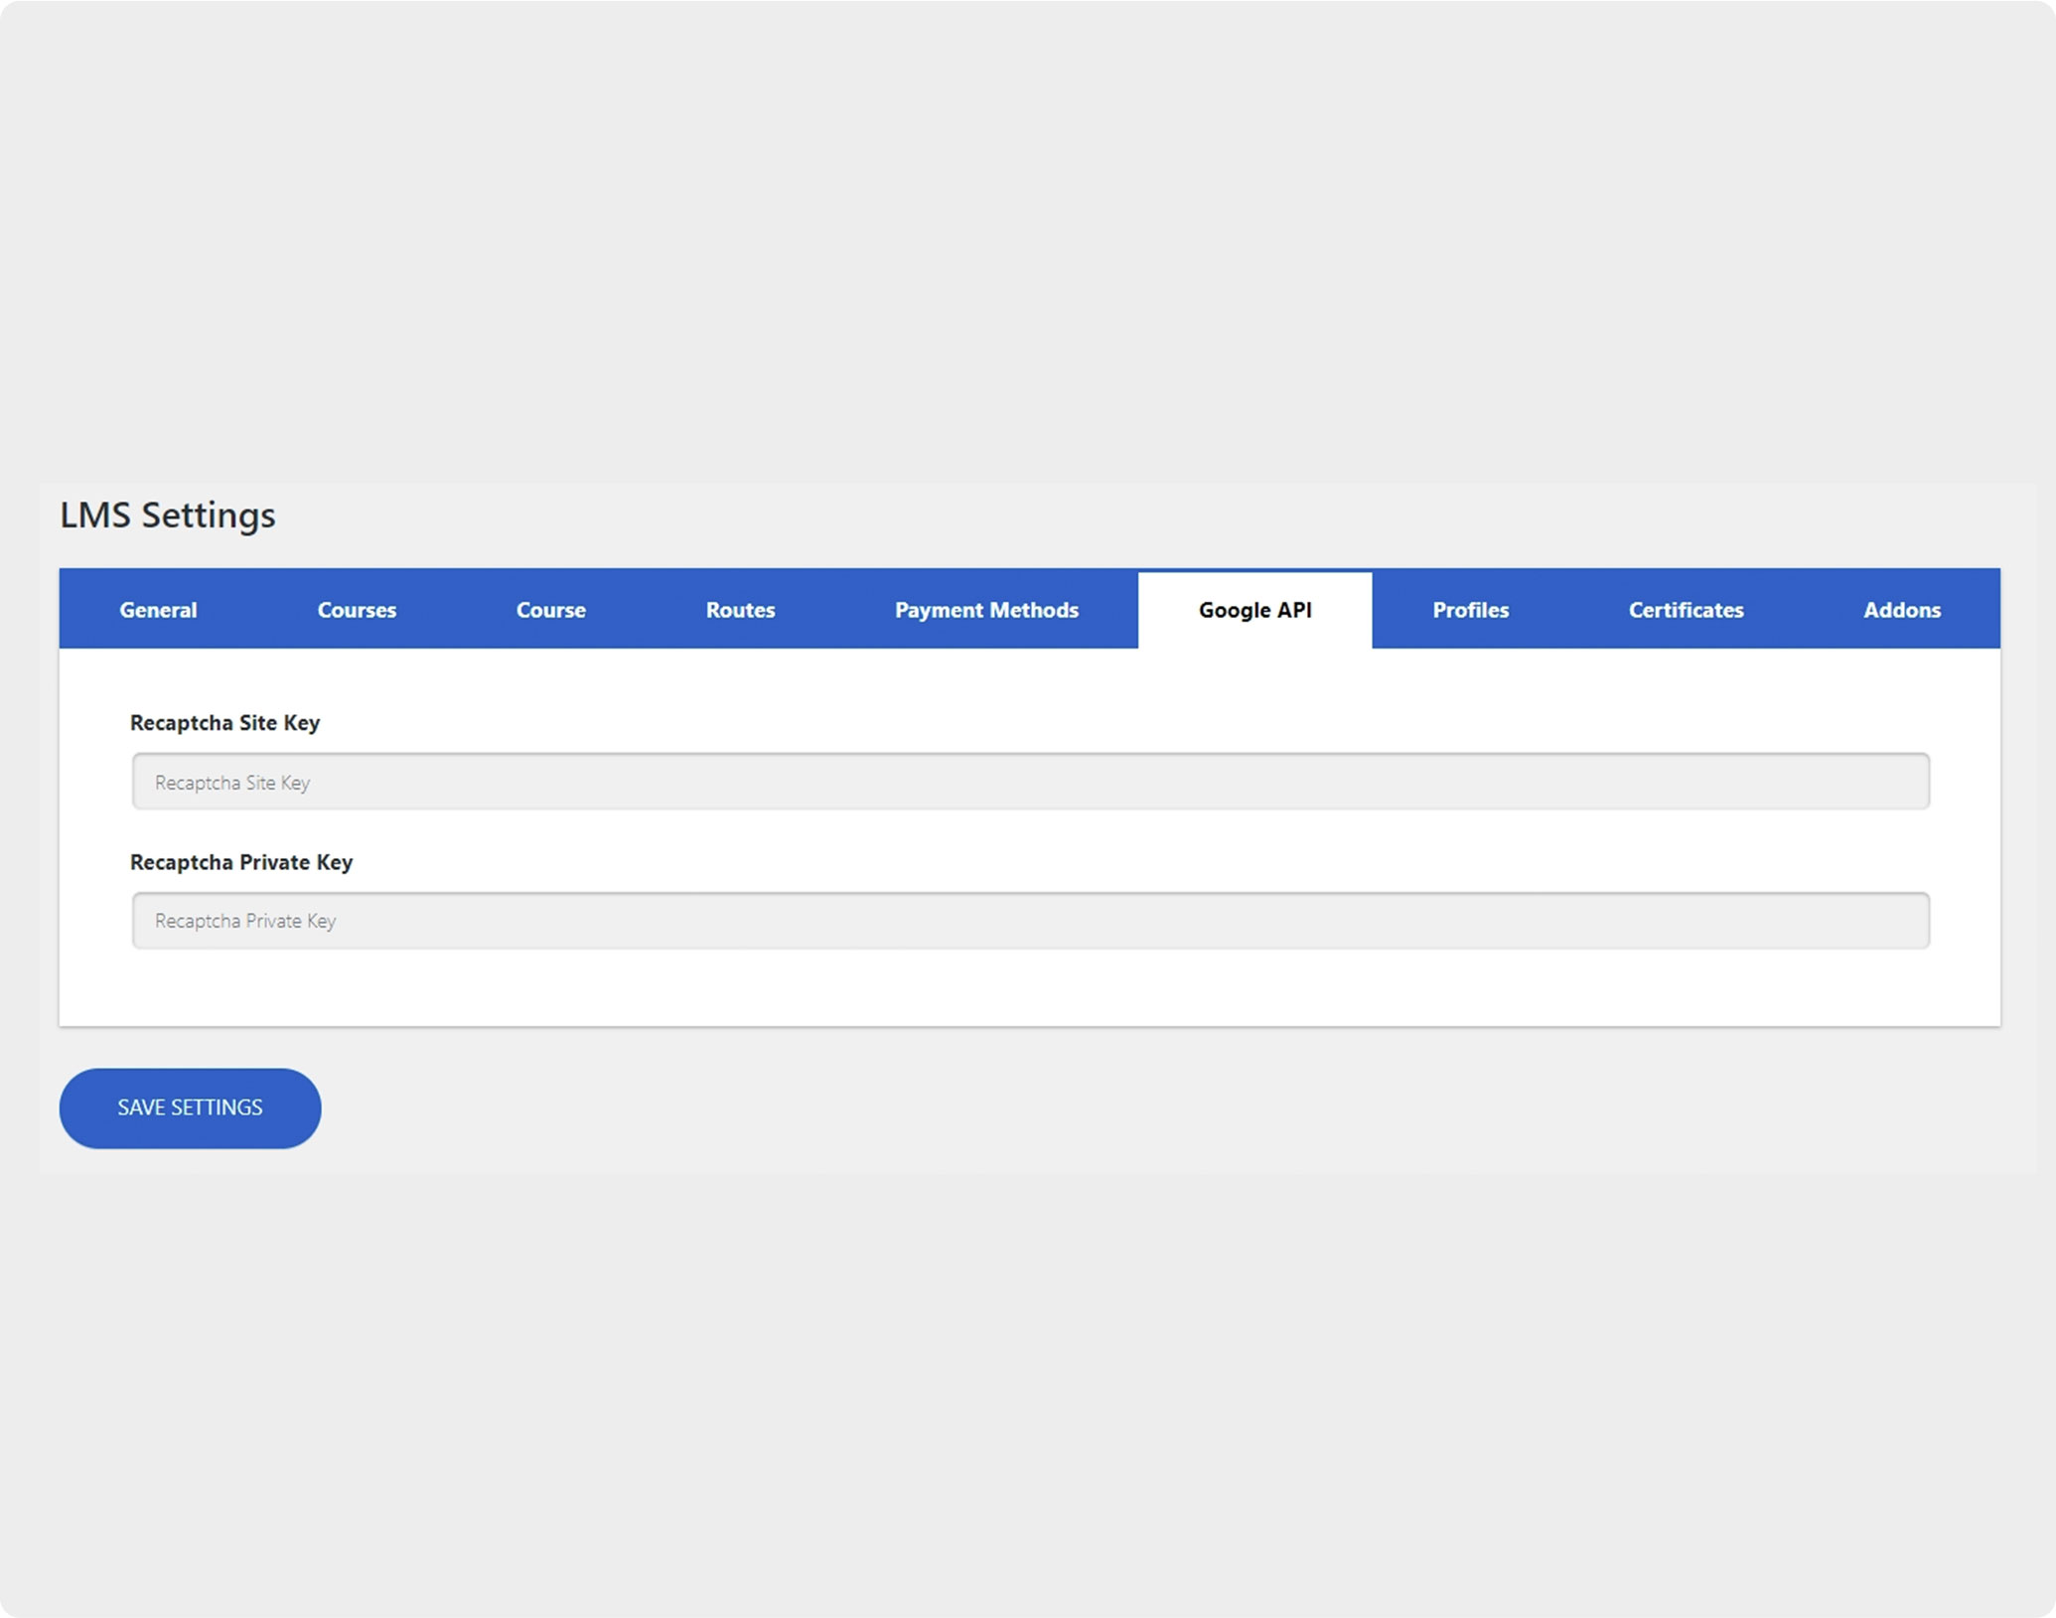2056x1618 pixels.
Task: Click the Site Key placeholder text
Action: 232,783
